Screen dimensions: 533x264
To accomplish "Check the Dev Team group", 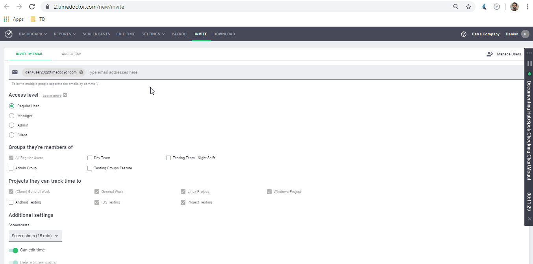I will click(90, 158).
